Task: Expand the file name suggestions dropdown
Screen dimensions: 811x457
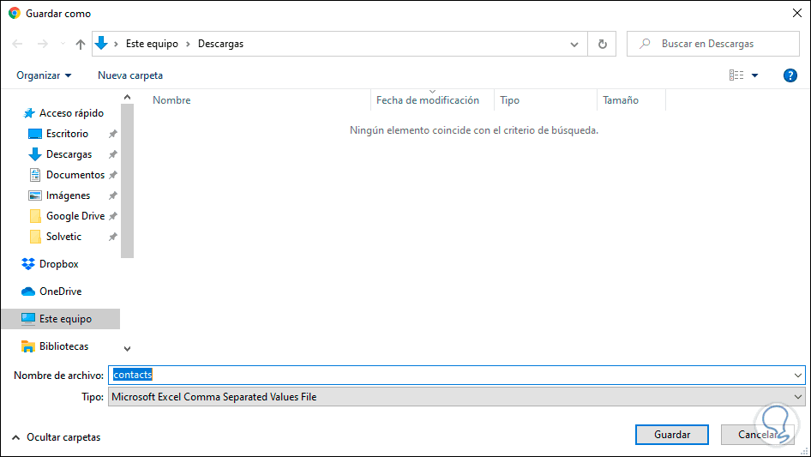Action: [798, 376]
